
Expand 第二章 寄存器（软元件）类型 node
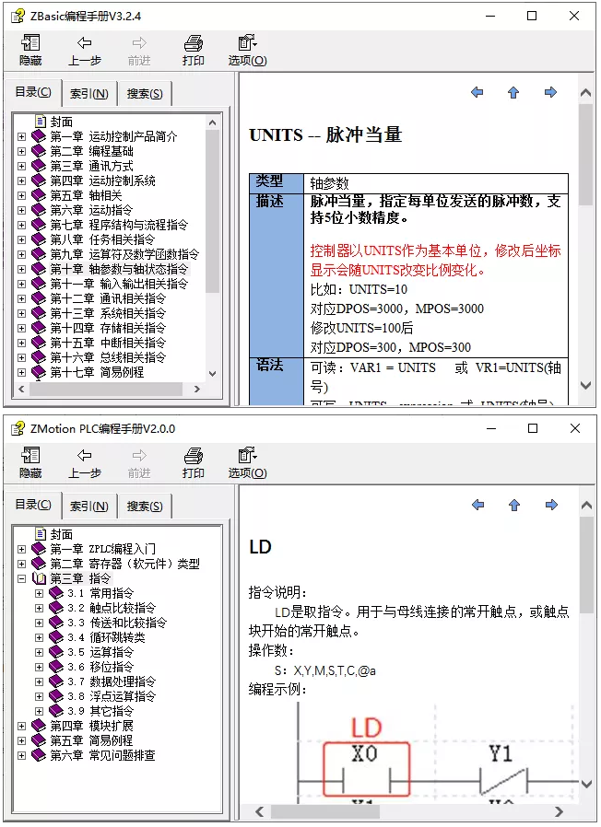coord(21,564)
